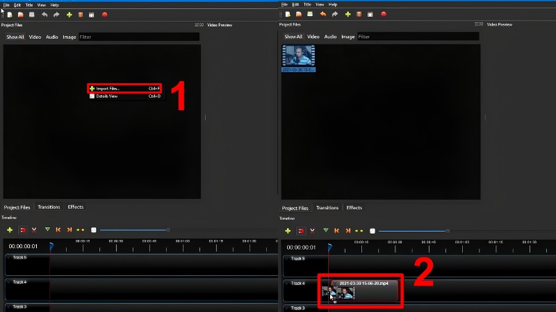Screen dimensions: 556x312
Task: Open Title menu in left window
Action: click(x=29, y=5)
